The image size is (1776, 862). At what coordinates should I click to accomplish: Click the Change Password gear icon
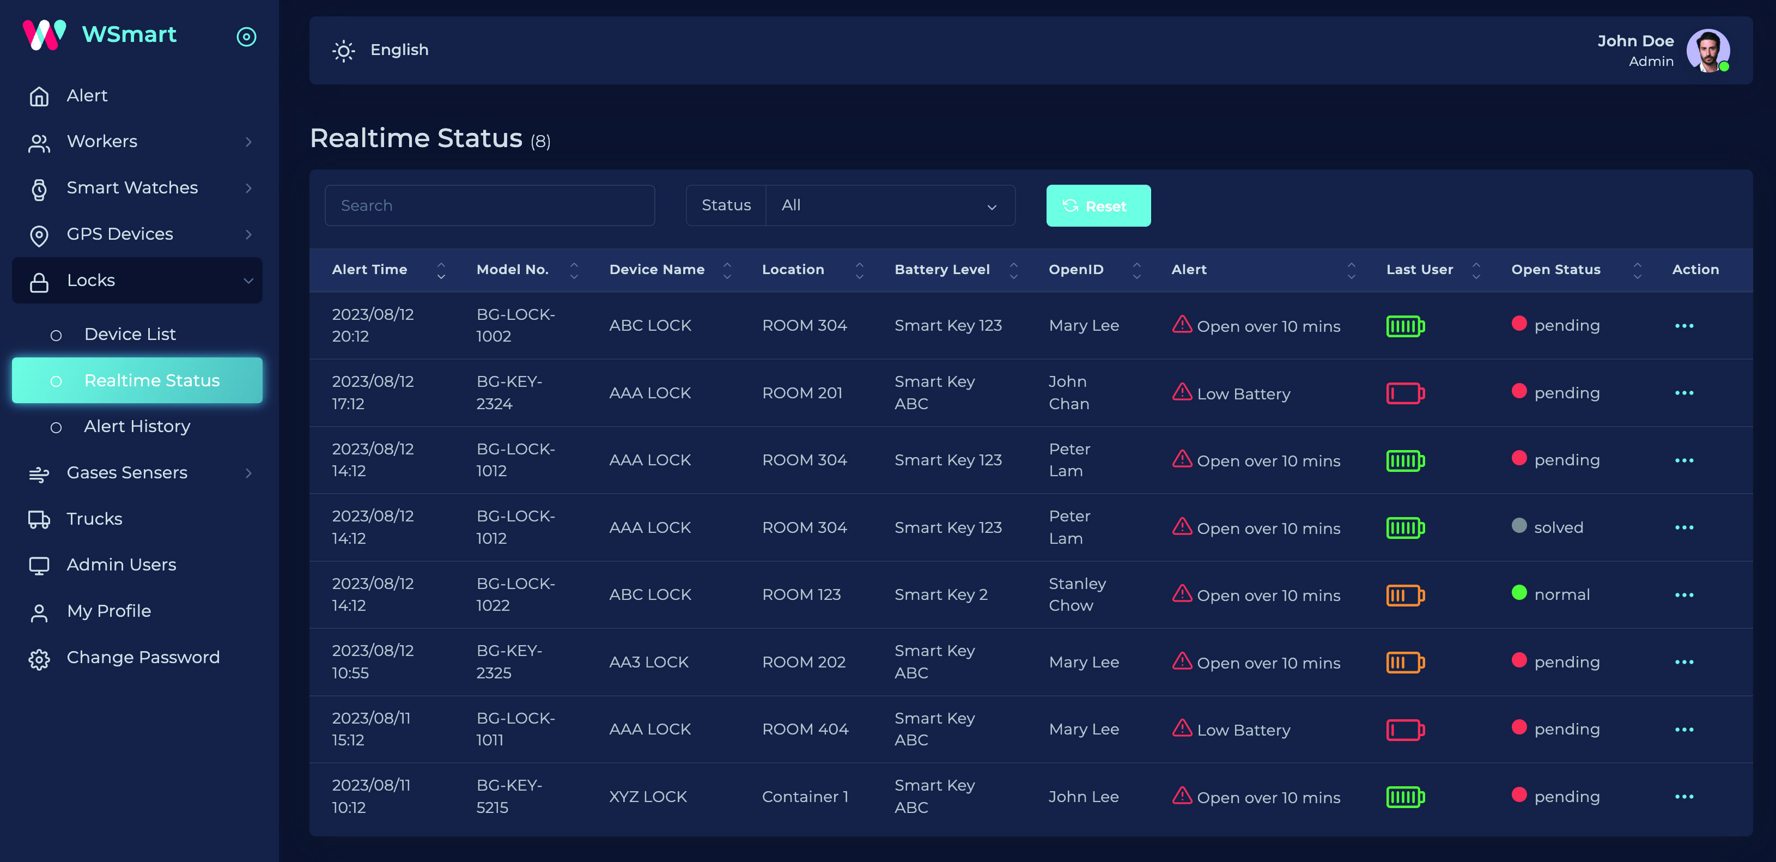click(x=39, y=659)
